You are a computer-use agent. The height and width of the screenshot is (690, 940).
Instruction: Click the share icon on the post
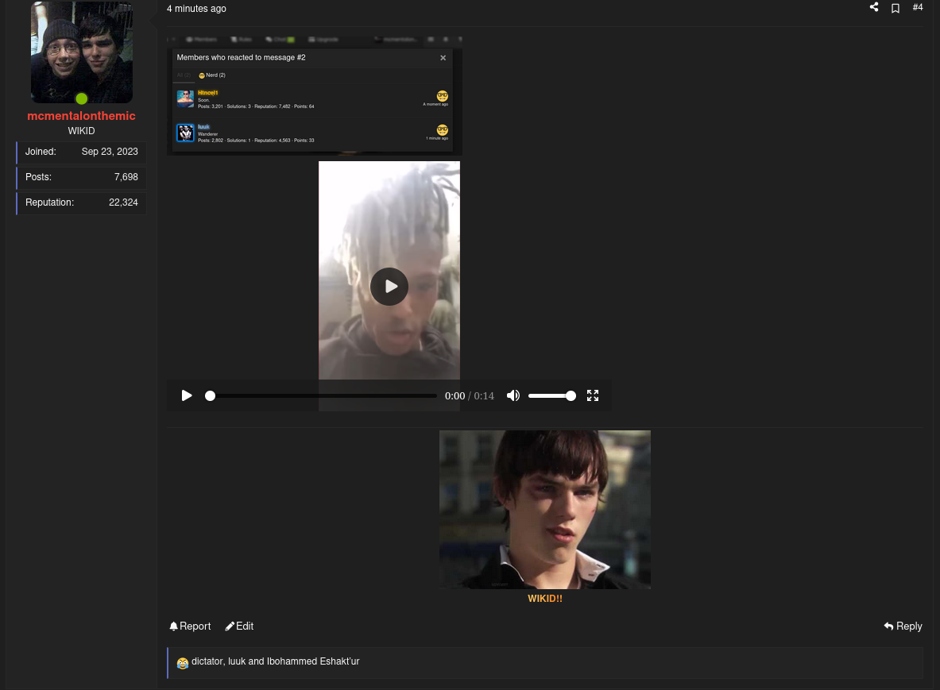pyautogui.click(x=873, y=7)
